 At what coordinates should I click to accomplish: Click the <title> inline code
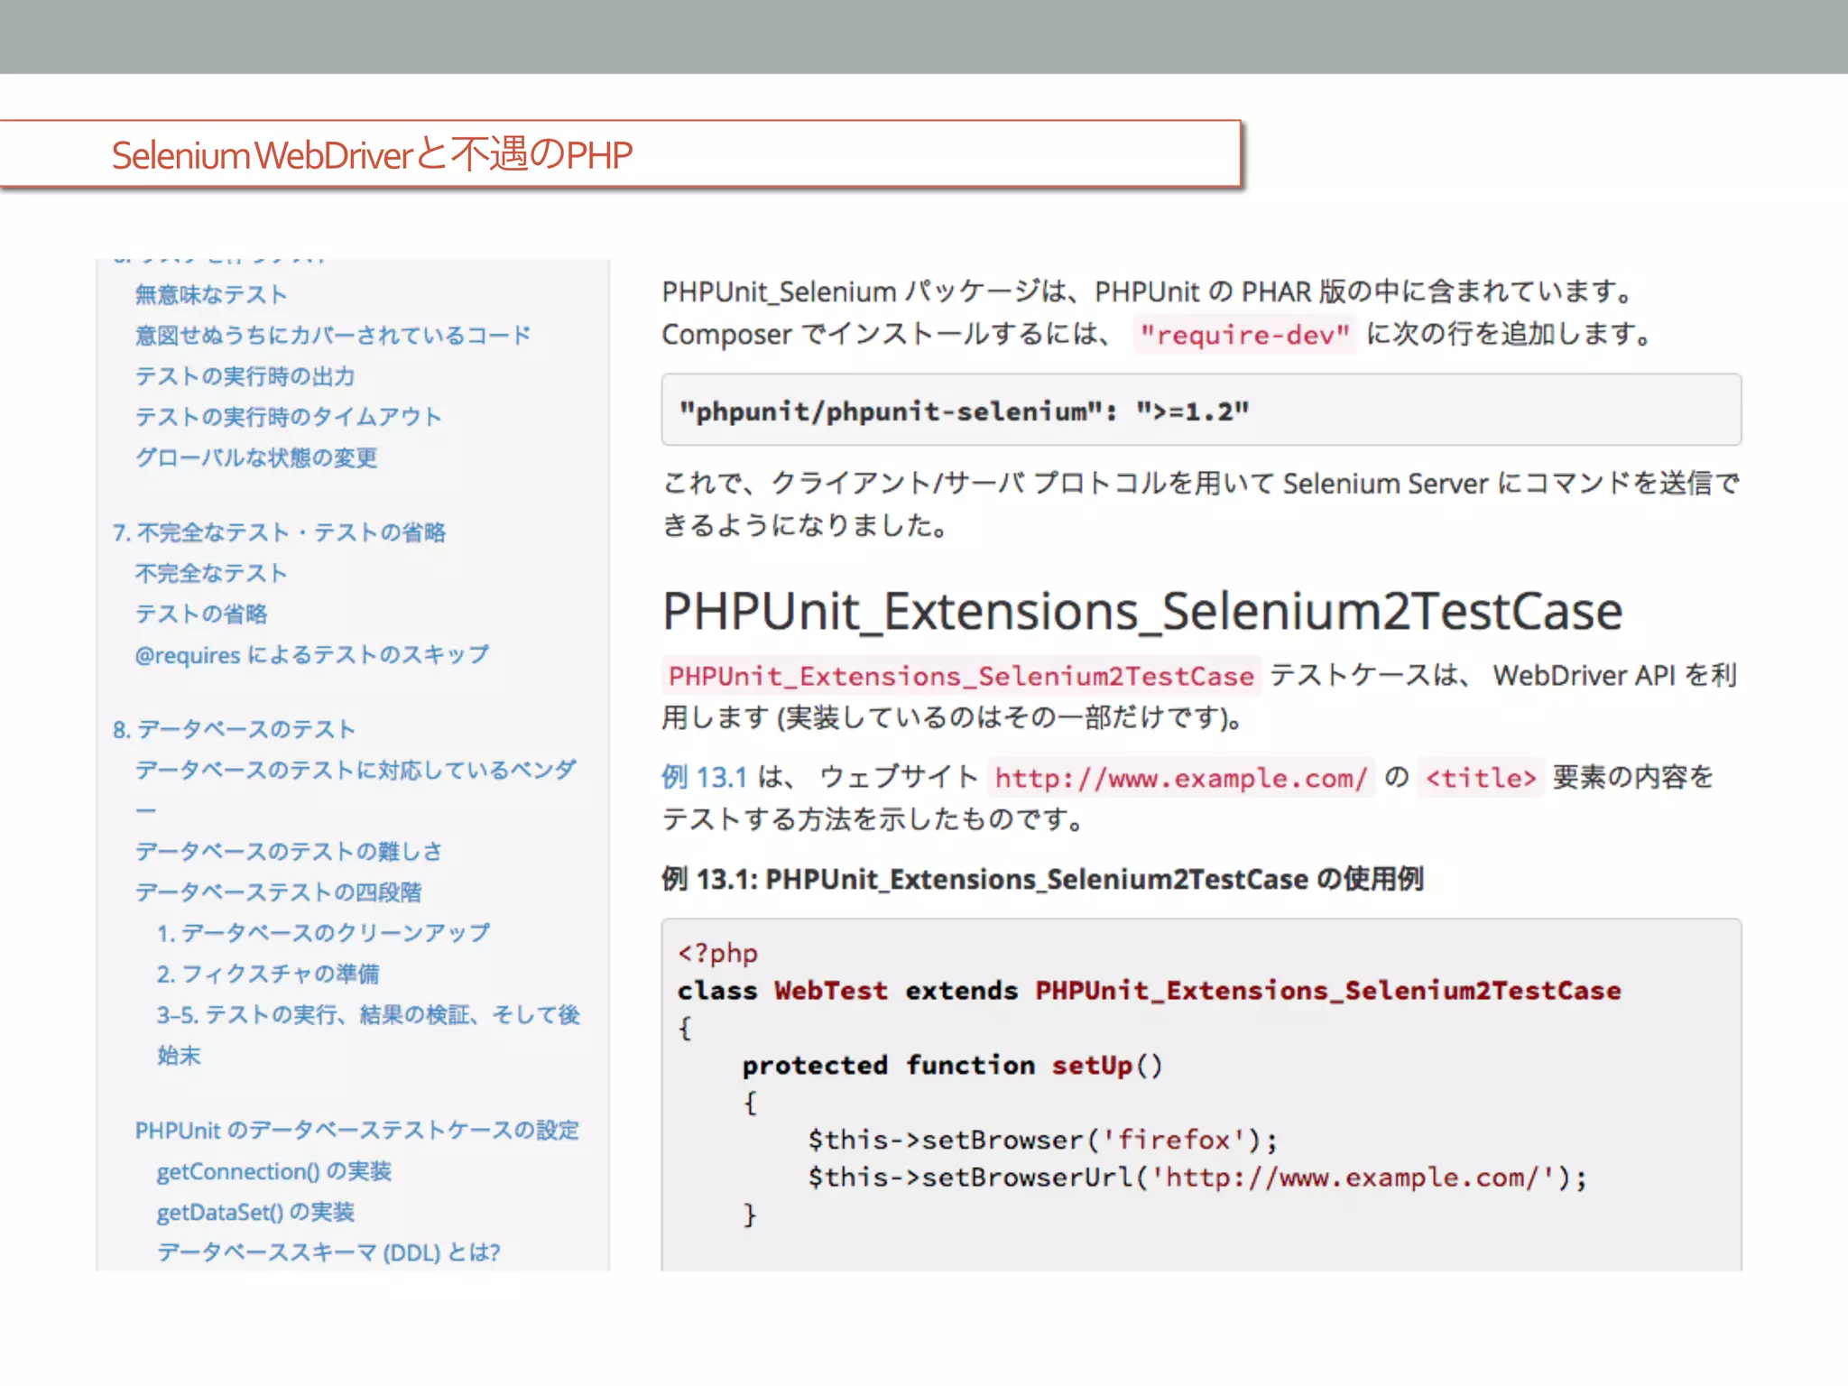coord(1481,777)
